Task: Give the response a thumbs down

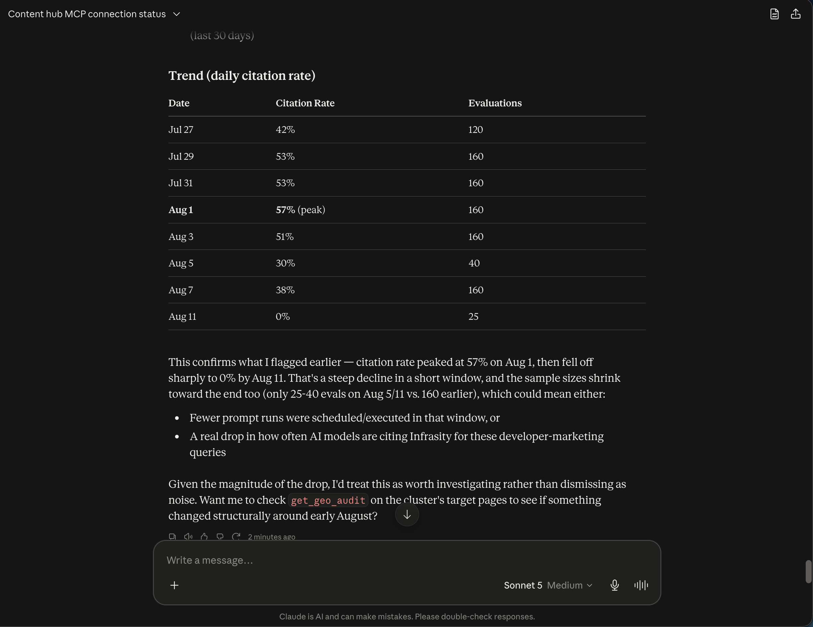Action: pos(220,537)
